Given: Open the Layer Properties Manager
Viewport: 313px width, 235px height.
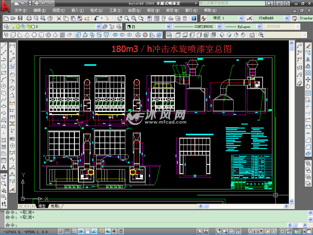Looking at the screenshot, I should click(5, 26).
